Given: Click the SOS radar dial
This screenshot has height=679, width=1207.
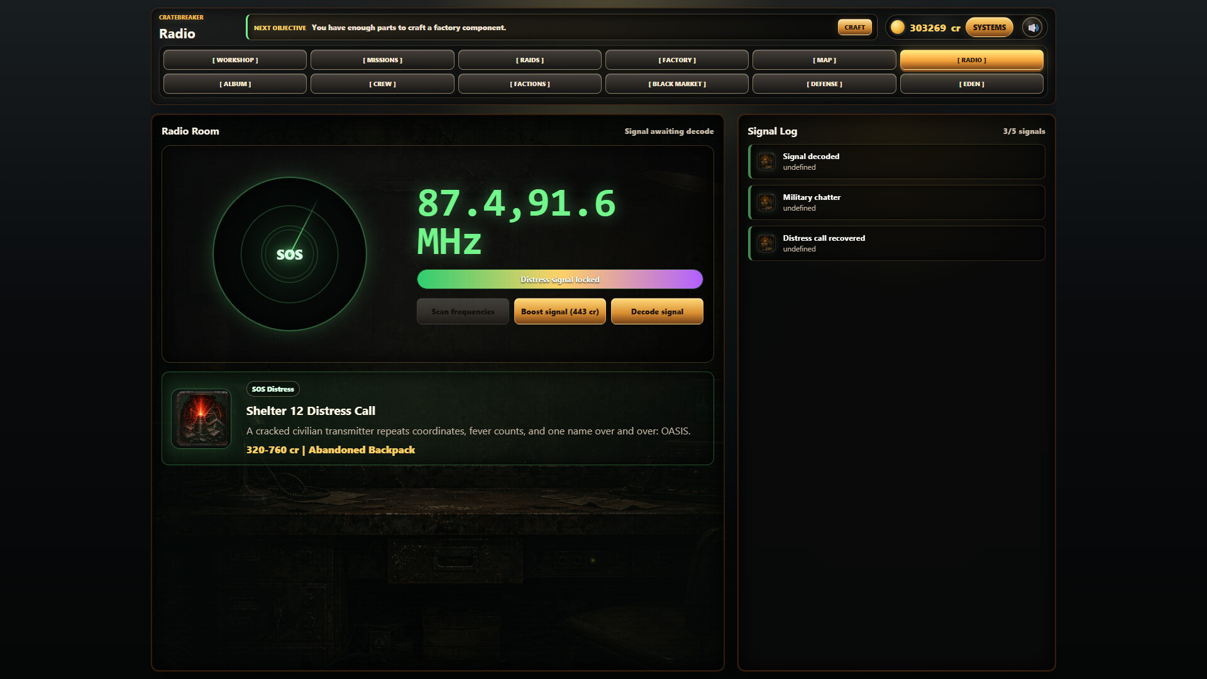Looking at the screenshot, I should (290, 254).
